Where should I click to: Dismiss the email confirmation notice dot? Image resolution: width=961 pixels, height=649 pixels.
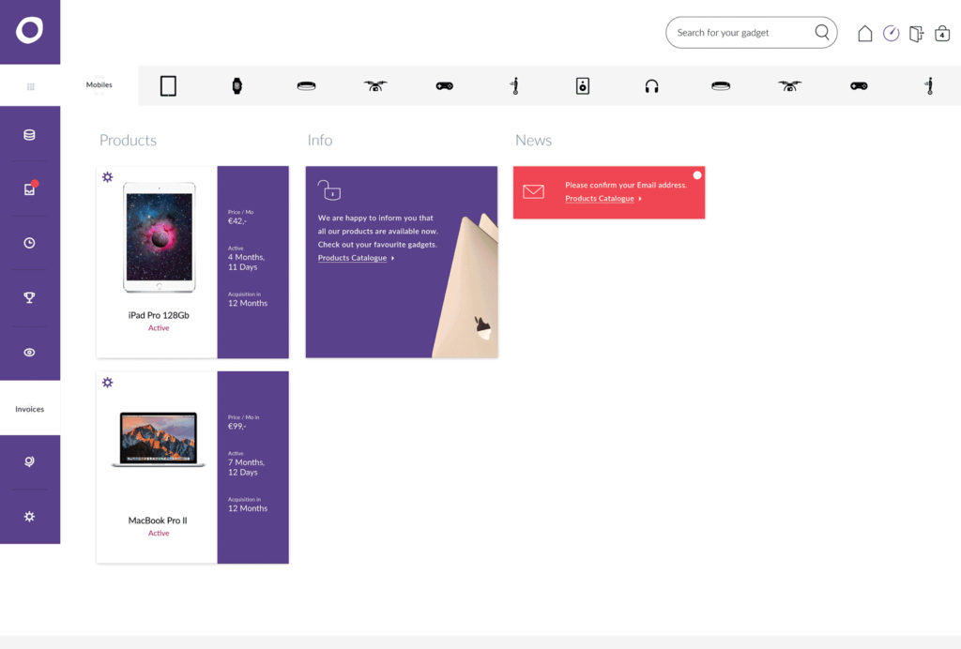pos(697,175)
